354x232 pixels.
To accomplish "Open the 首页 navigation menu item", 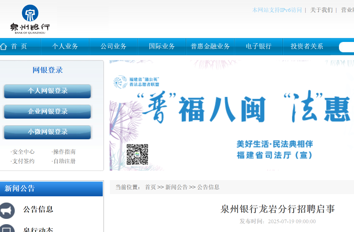I will pos(19,46).
